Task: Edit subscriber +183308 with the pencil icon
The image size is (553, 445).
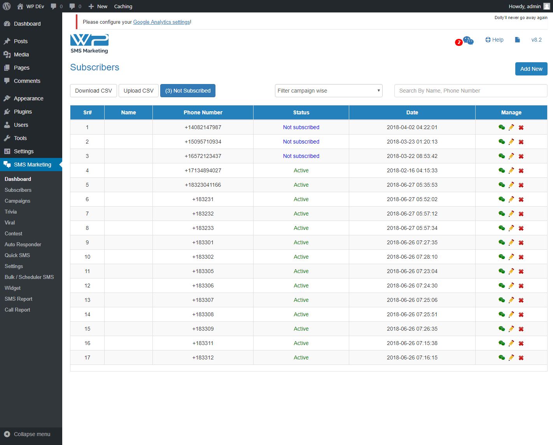Action: (511, 314)
